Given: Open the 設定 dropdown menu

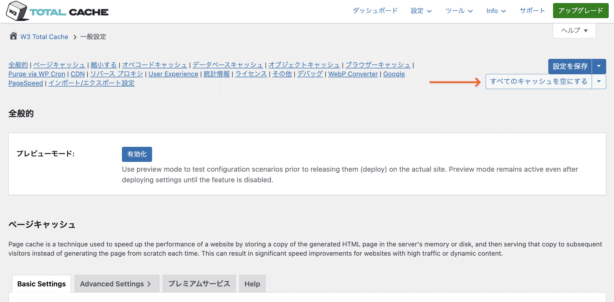Looking at the screenshot, I should click(x=421, y=11).
